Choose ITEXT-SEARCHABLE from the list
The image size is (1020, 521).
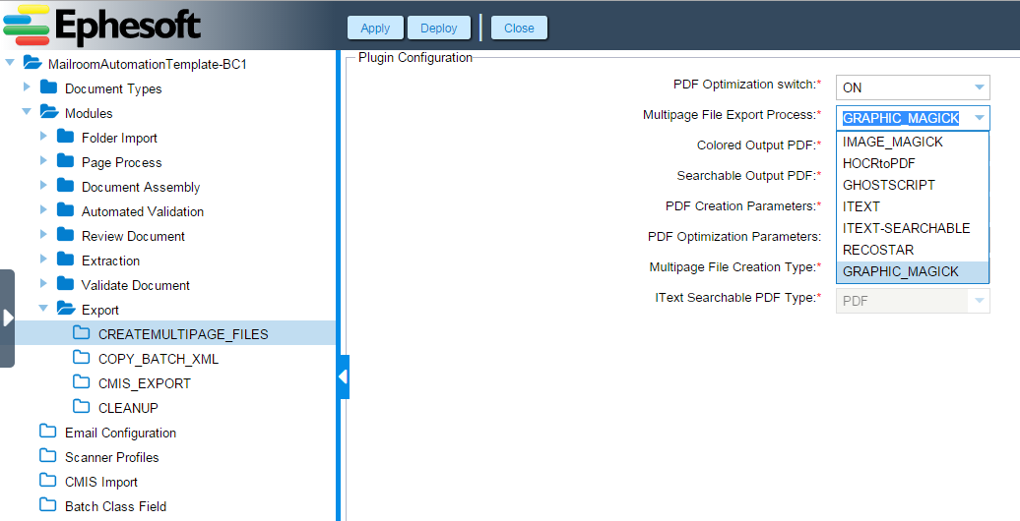(913, 228)
